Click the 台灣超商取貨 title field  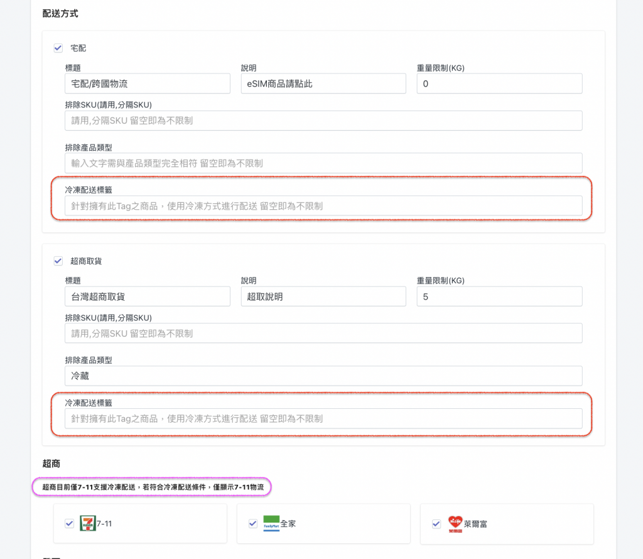[147, 296]
